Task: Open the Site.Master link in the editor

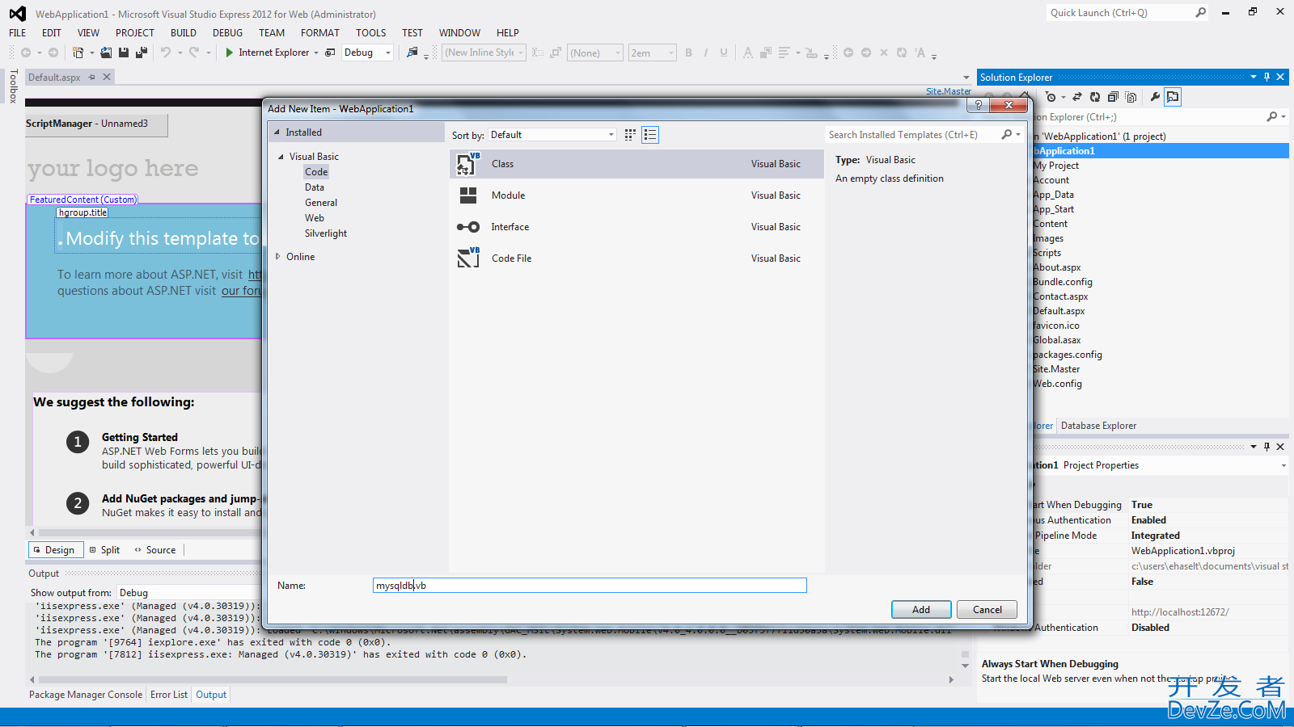Action: pos(949,91)
